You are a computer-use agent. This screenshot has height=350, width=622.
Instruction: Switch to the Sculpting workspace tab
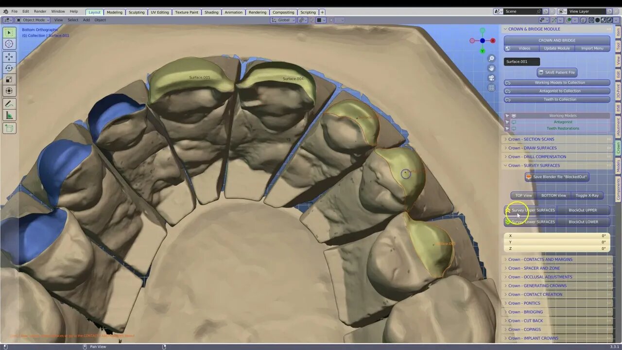[137, 12]
